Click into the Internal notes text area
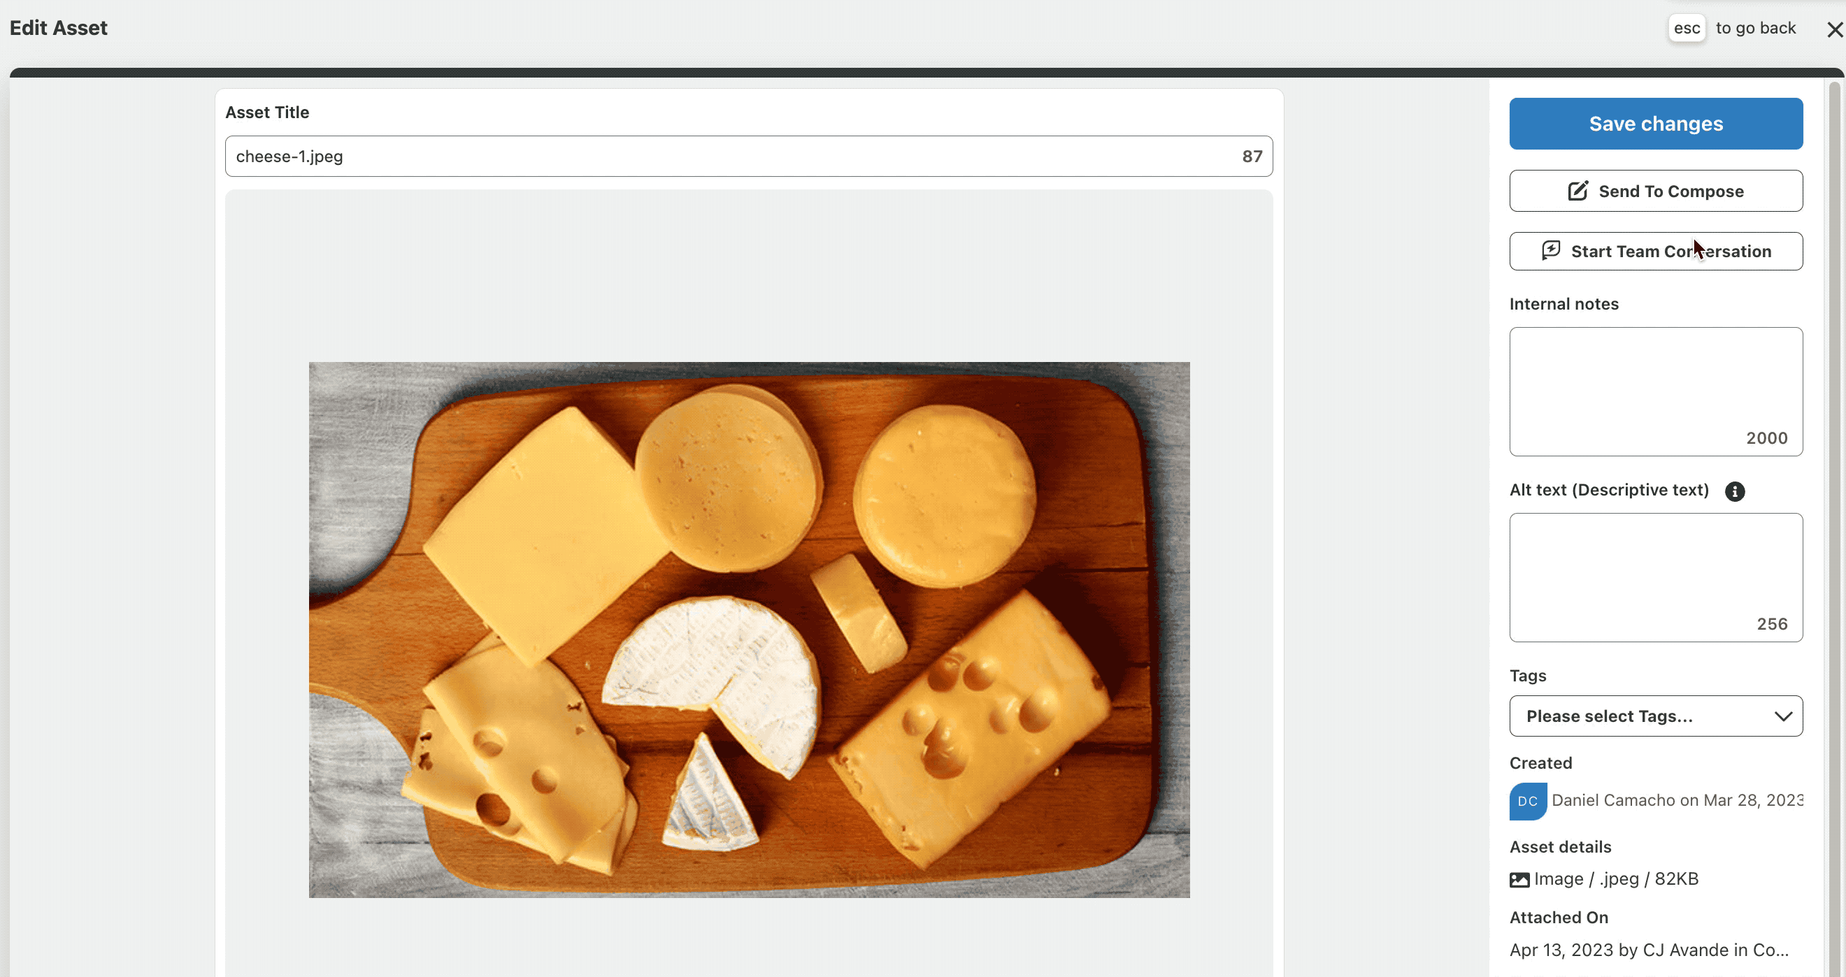This screenshot has width=1846, height=977. (1655, 392)
